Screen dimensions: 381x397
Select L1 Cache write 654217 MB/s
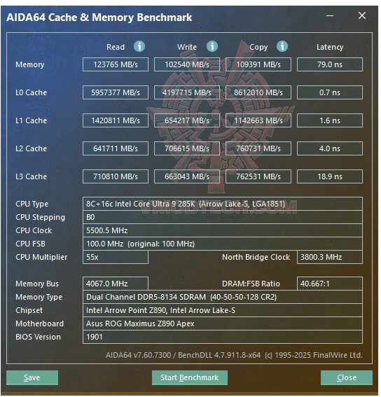click(x=187, y=120)
